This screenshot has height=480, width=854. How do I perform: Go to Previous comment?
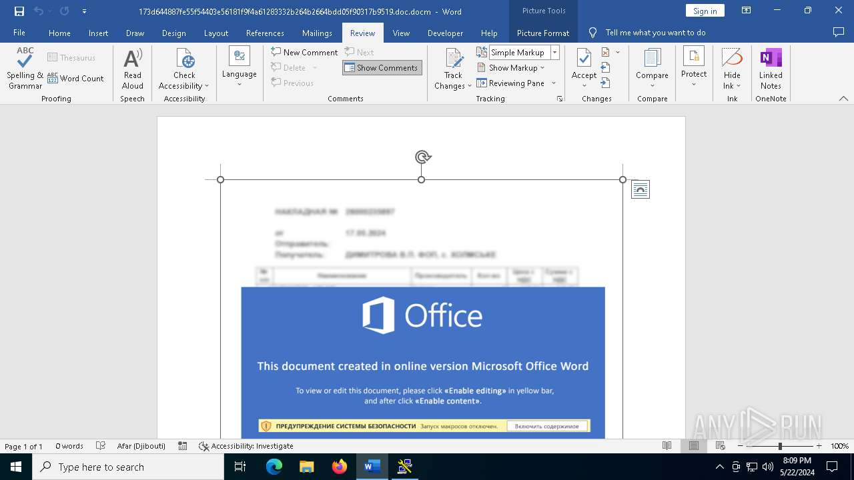pyautogui.click(x=292, y=83)
